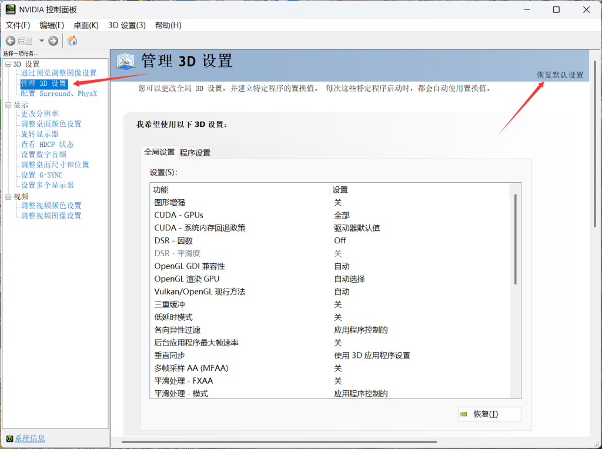Select 调整视频图像设置 in tree
602x449 pixels.
[51, 216]
